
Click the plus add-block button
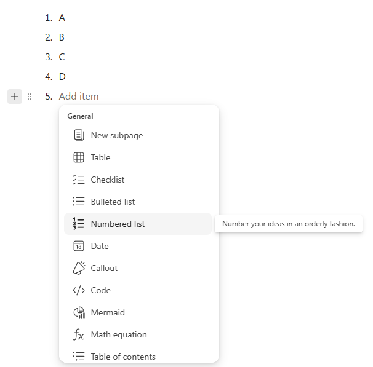(15, 97)
